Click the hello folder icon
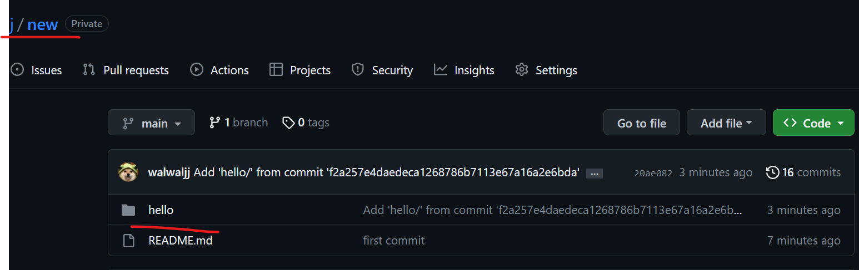This screenshot has height=270, width=859. pos(128,210)
